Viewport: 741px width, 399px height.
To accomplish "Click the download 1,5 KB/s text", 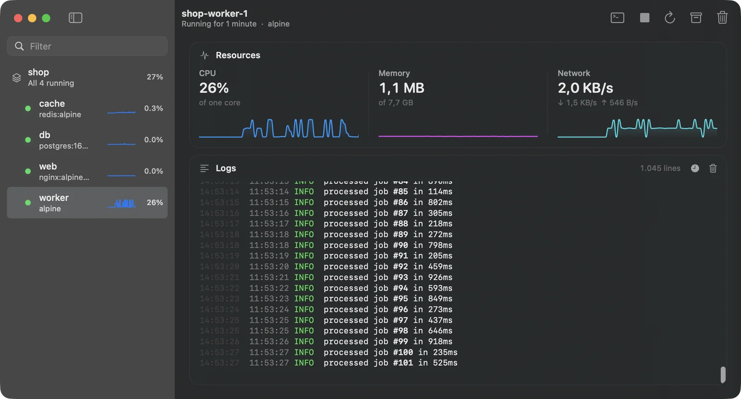I will click(x=577, y=103).
